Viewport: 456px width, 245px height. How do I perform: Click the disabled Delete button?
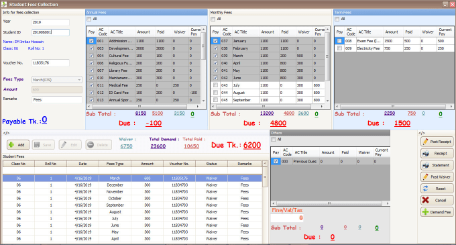click(x=99, y=144)
